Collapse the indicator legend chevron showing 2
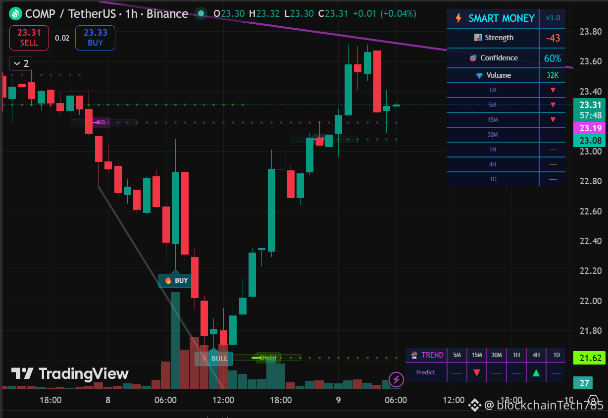 (20, 63)
